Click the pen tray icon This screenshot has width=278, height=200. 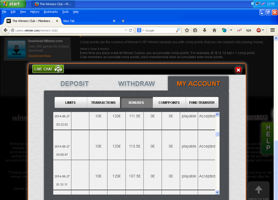click(x=263, y=4)
